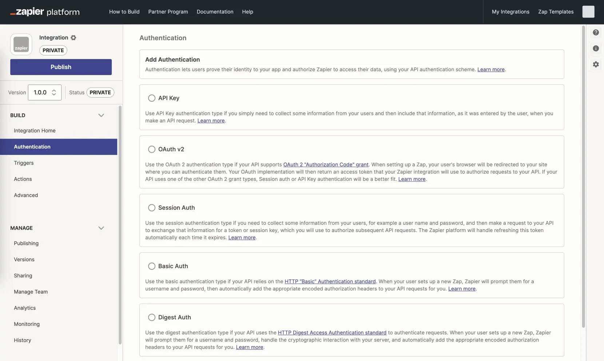Screen dimensions: 604x361
Task: Click the user avatar in top bar
Action: [x=588, y=12]
